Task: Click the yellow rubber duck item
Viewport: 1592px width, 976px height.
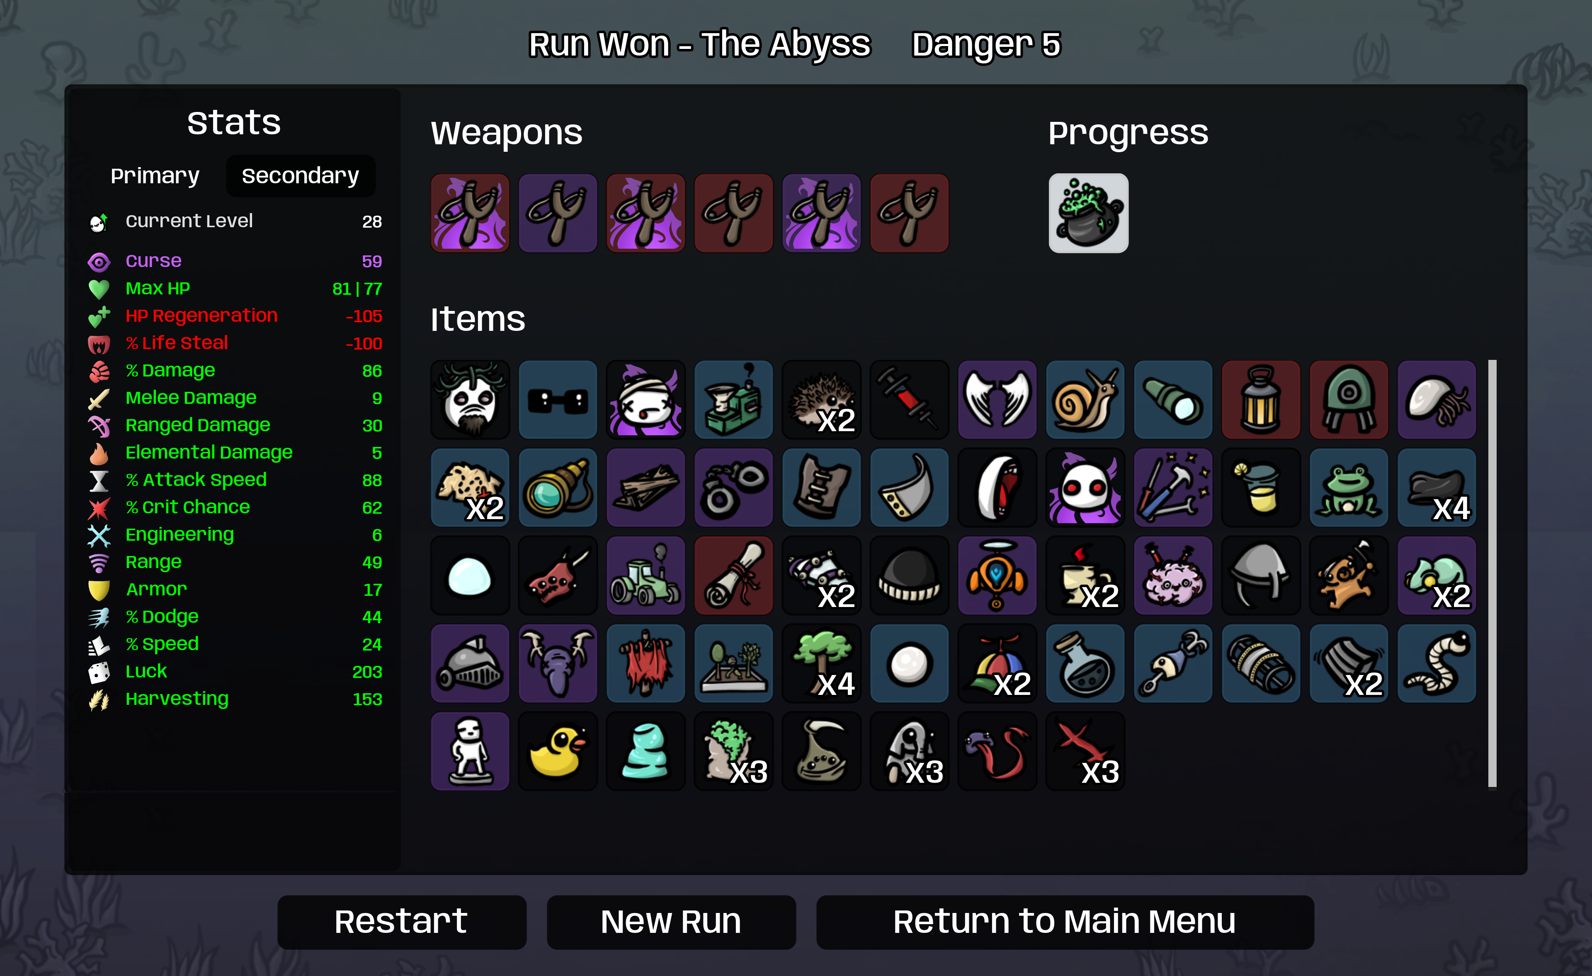Action: (558, 751)
